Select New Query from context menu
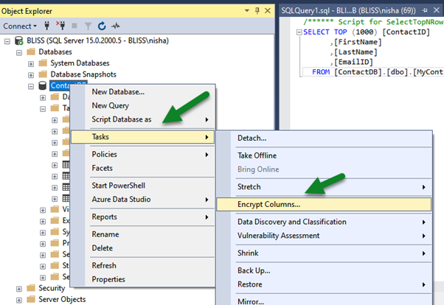 point(110,105)
